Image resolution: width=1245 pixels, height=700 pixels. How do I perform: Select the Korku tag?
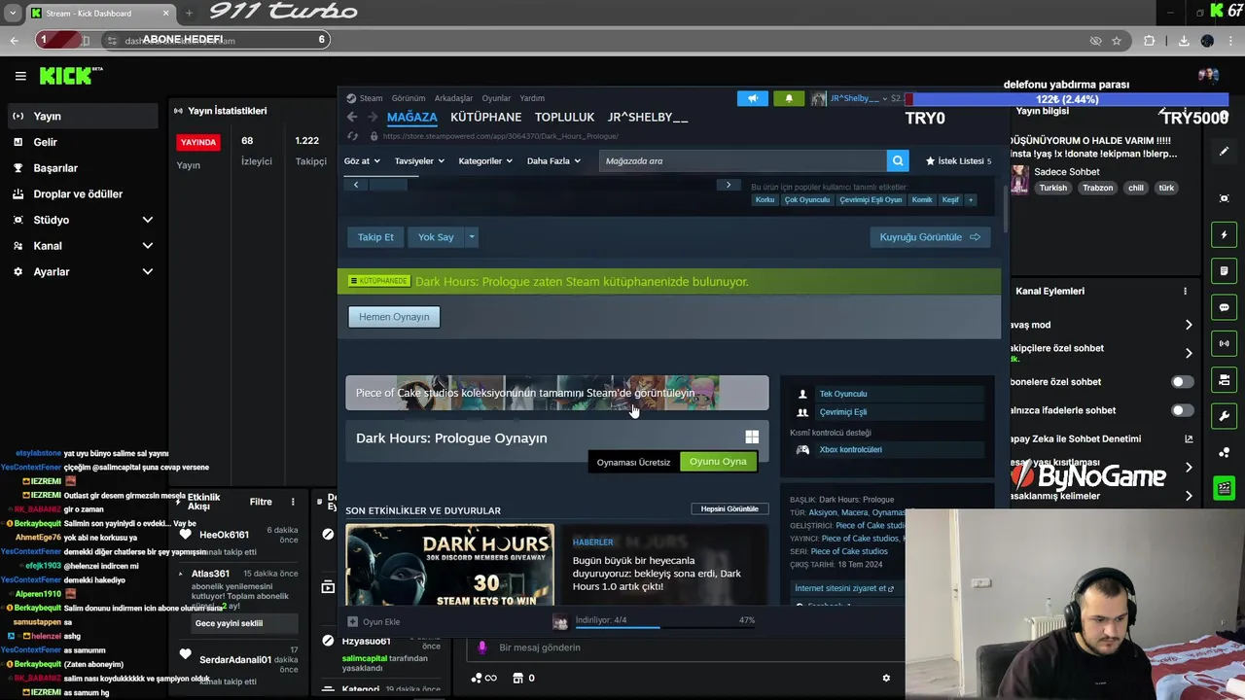(765, 199)
